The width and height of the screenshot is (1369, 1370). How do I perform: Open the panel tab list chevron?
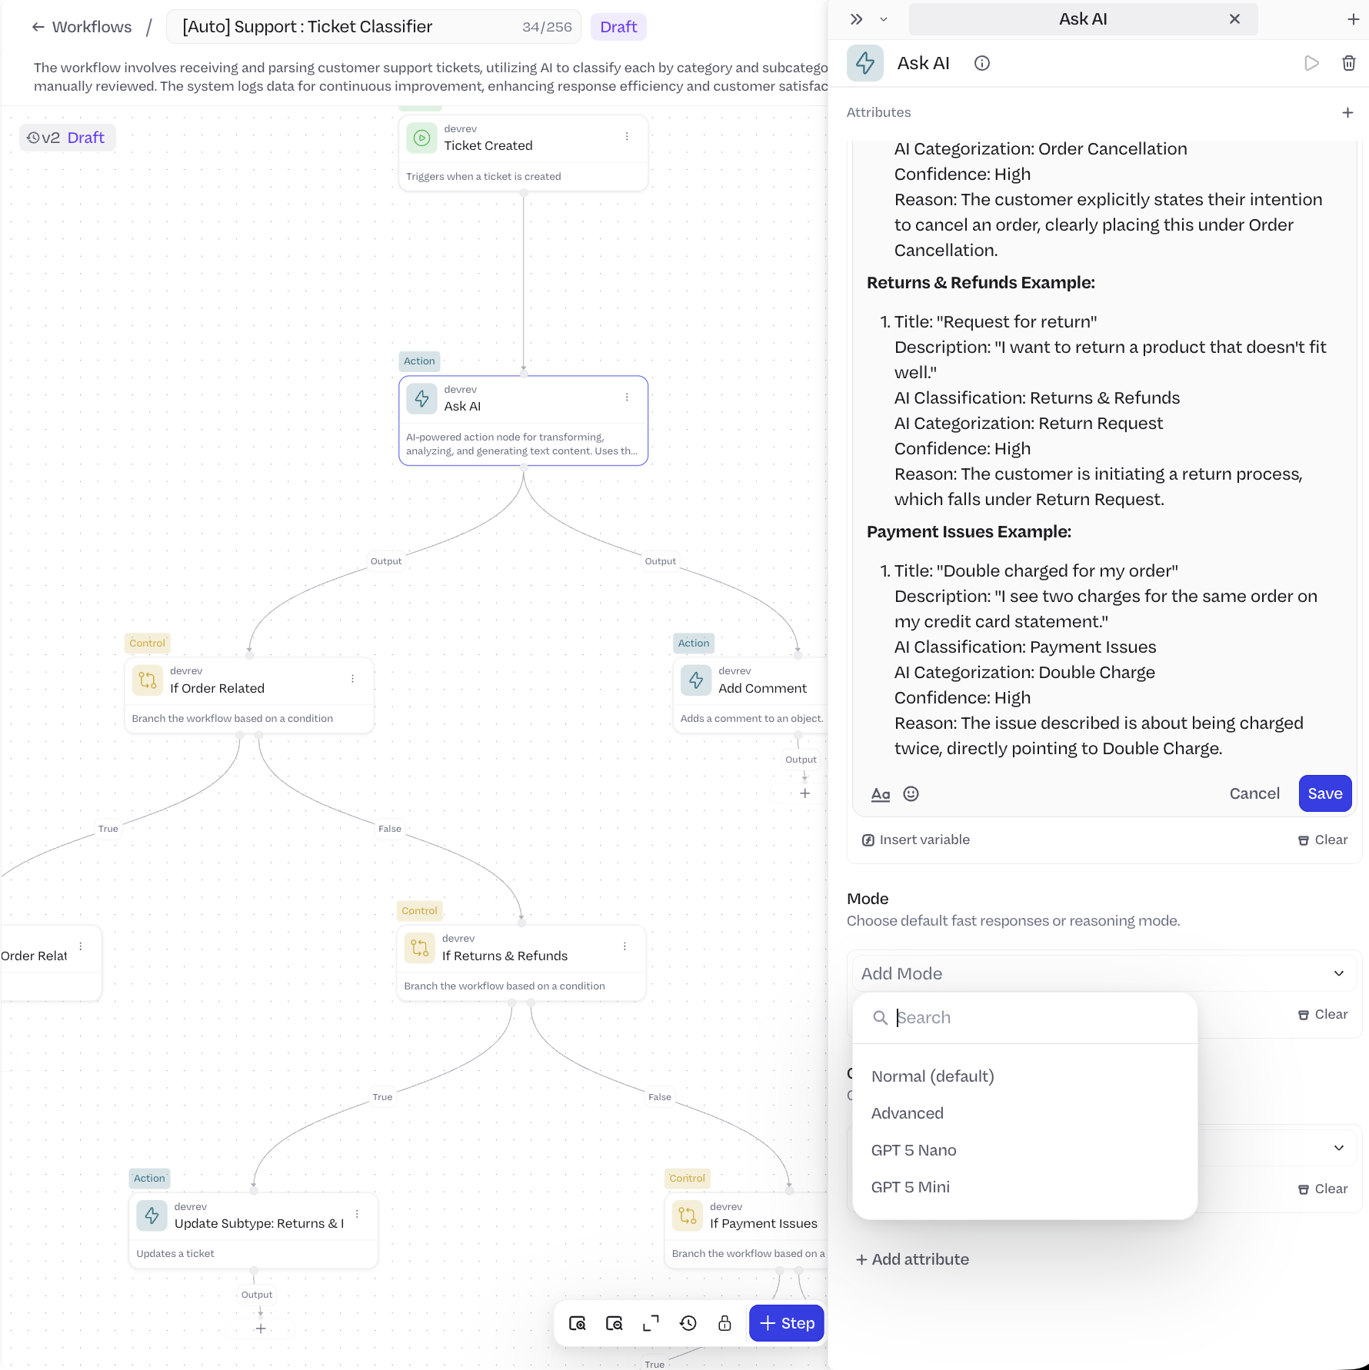click(x=884, y=19)
